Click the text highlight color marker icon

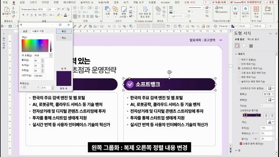pos(58,16)
